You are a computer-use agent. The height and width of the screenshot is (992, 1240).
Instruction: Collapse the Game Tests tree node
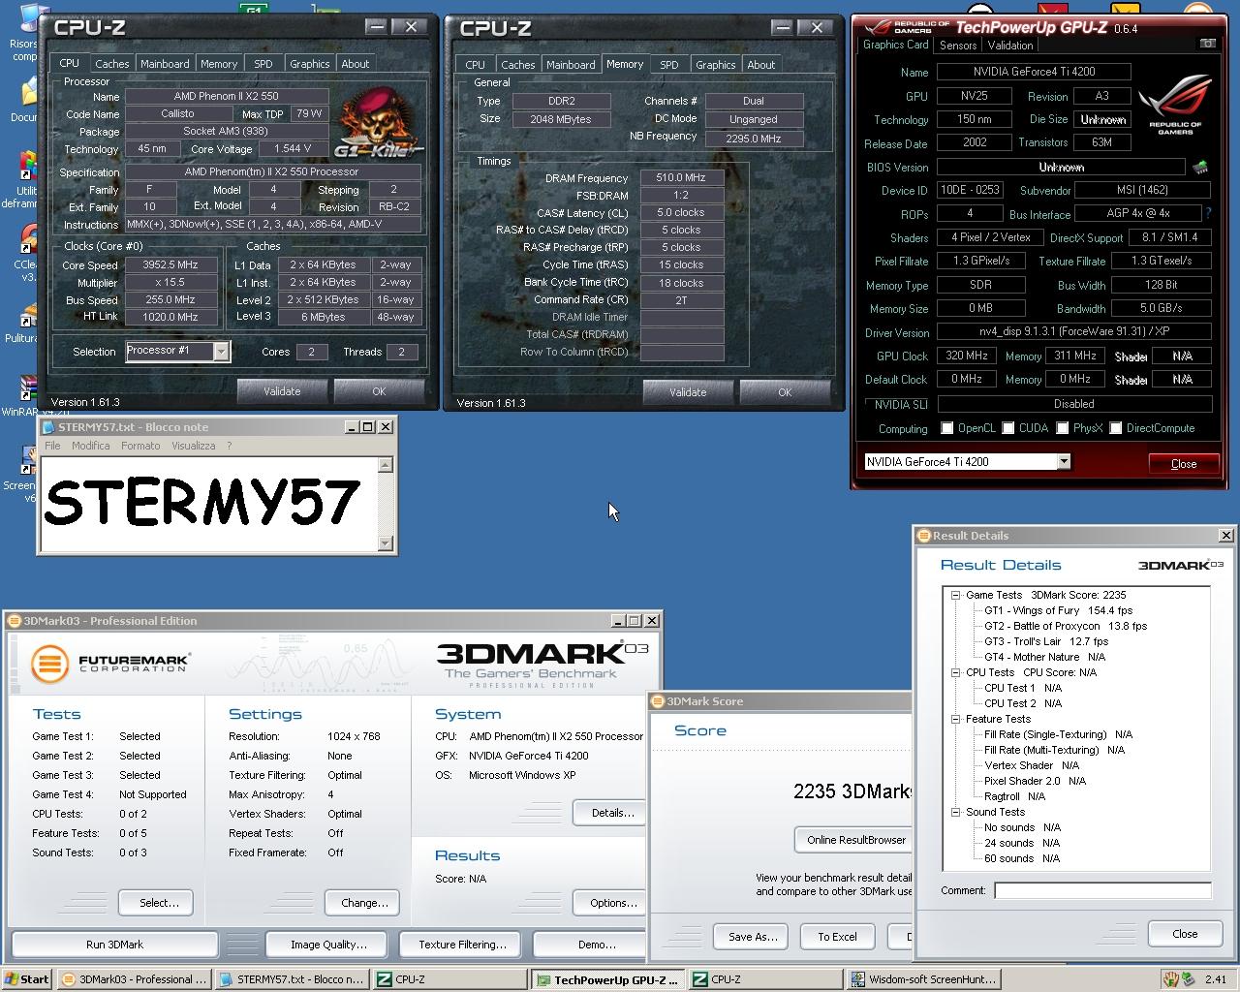coord(955,595)
